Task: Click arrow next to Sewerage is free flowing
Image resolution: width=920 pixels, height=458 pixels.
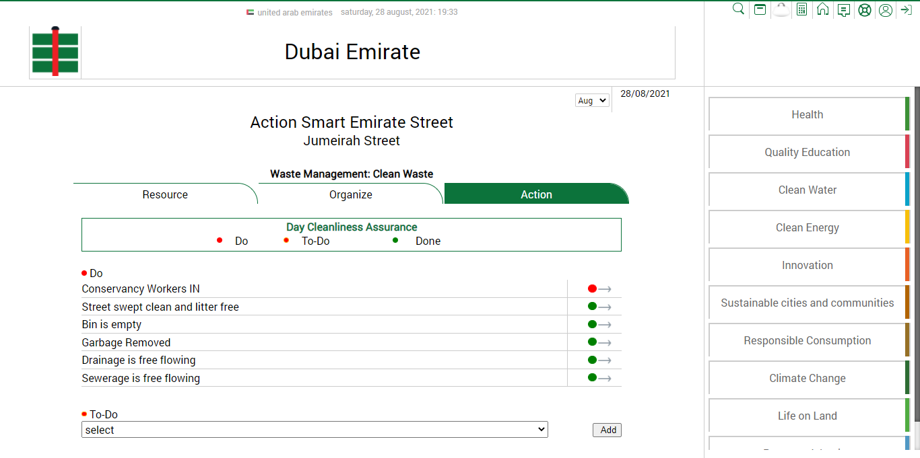Action: coord(605,379)
